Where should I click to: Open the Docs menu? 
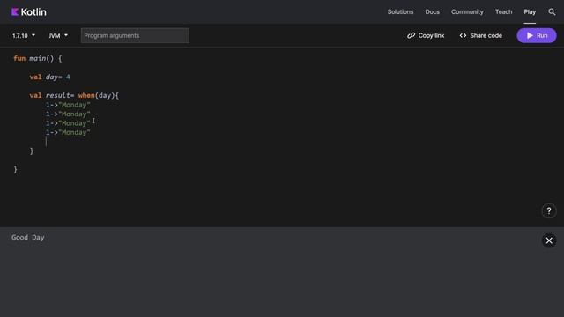click(x=432, y=11)
